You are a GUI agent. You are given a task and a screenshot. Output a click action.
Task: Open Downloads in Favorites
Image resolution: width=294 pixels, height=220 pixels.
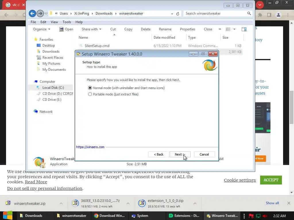point(51,52)
